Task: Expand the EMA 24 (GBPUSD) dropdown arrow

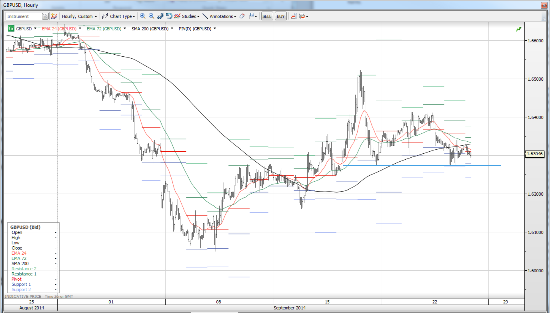Action: (x=80, y=29)
